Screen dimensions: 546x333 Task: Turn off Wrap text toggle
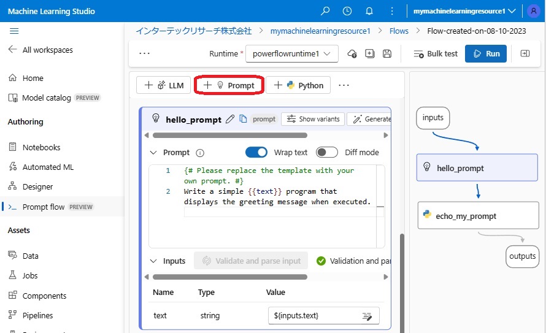pyautogui.click(x=256, y=153)
